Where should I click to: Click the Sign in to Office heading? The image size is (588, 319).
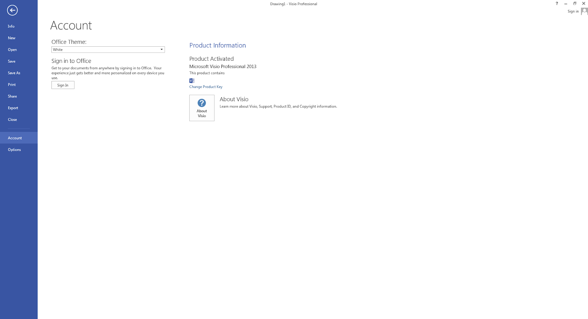pyautogui.click(x=71, y=61)
